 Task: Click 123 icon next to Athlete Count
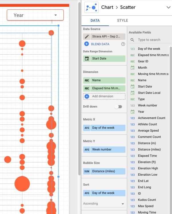(133, 124)
